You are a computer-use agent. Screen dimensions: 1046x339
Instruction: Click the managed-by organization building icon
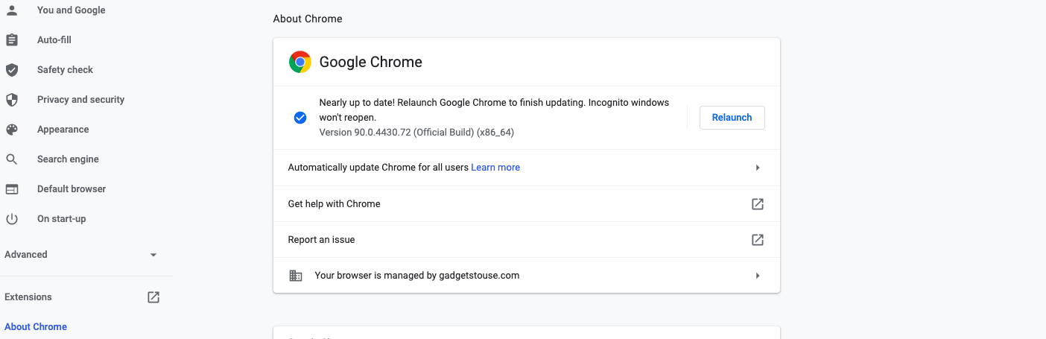coord(296,276)
